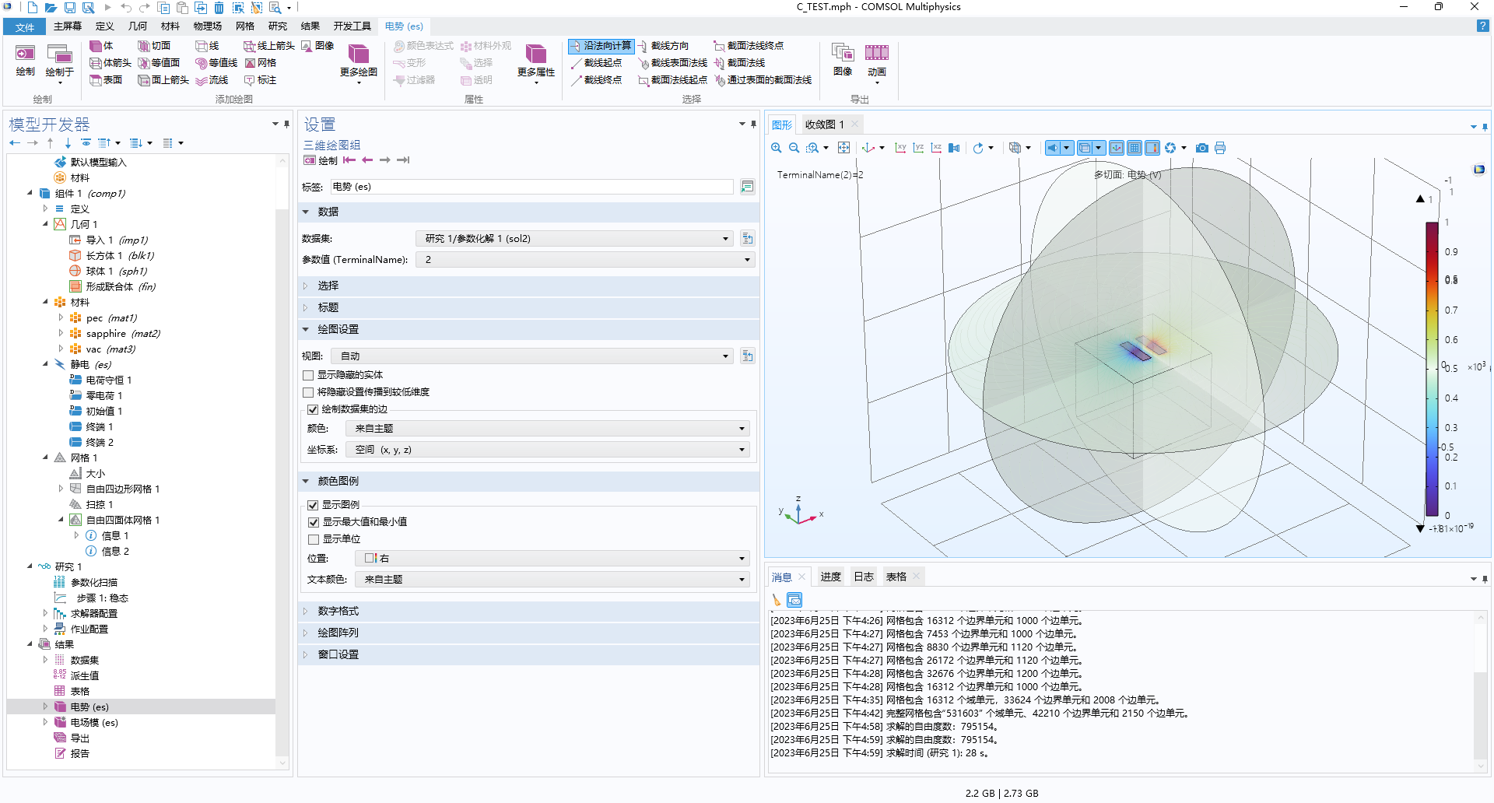Open the 数据集 dataset dropdown
Screen dimensions: 1494x803
click(576, 239)
